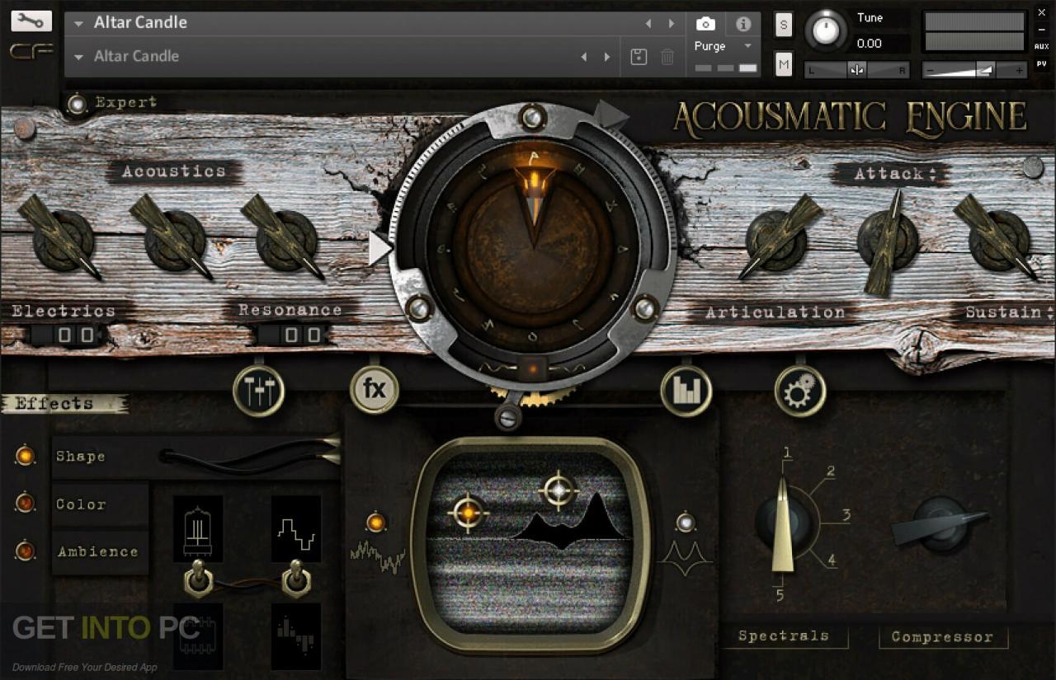Click the screw below the central dial

pyautogui.click(x=508, y=416)
